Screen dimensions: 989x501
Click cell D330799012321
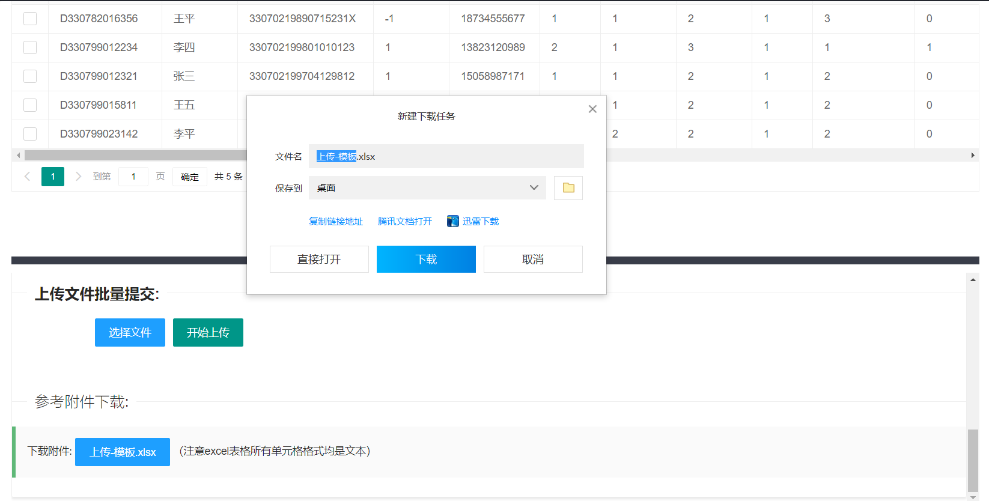99,76
